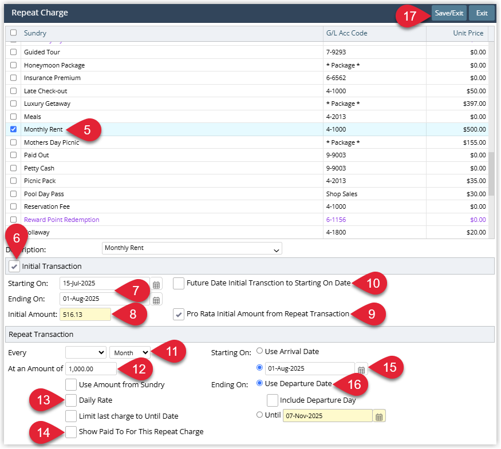The height and width of the screenshot is (449, 501).
Task: Select the Meals sundry row
Action: [247, 117]
